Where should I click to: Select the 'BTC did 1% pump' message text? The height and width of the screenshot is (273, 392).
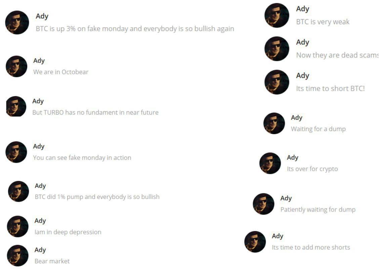(97, 197)
